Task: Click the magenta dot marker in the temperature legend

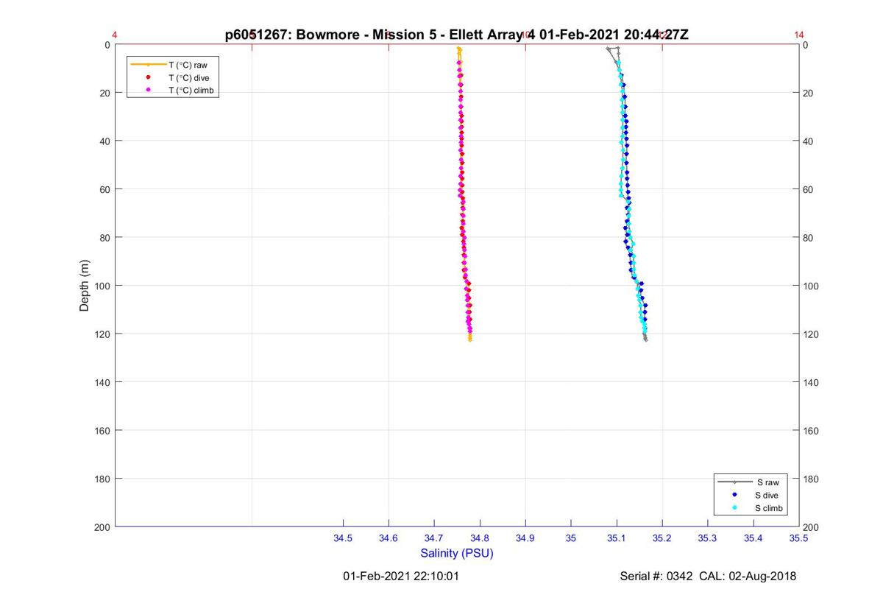Action: [x=148, y=90]
